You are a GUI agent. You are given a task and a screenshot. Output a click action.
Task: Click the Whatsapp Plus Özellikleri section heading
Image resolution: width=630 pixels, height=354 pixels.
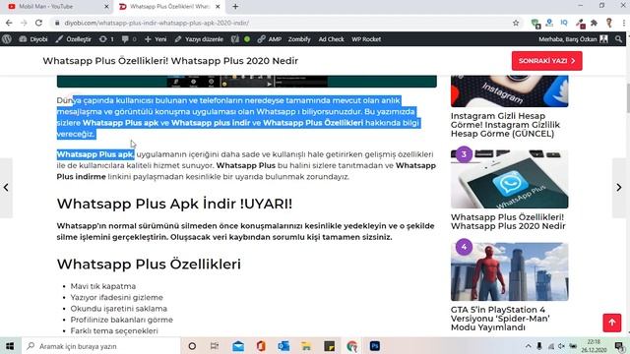coord(149,265)
